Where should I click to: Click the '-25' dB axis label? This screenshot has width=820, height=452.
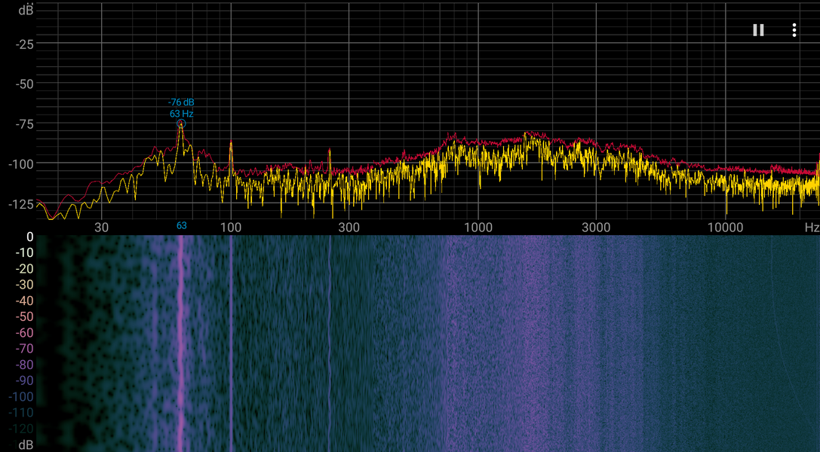coord(24,44)
